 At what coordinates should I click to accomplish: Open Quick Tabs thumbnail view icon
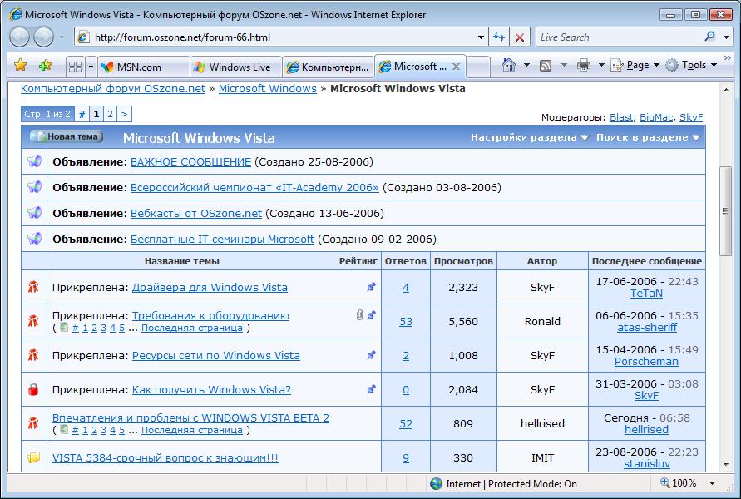75,67
